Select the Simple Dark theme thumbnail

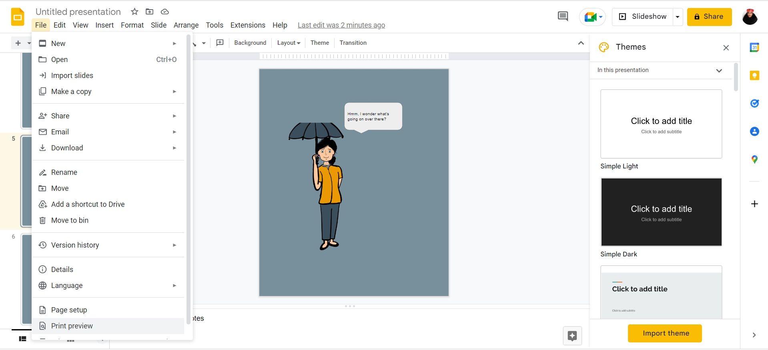(x=661, y=212)
